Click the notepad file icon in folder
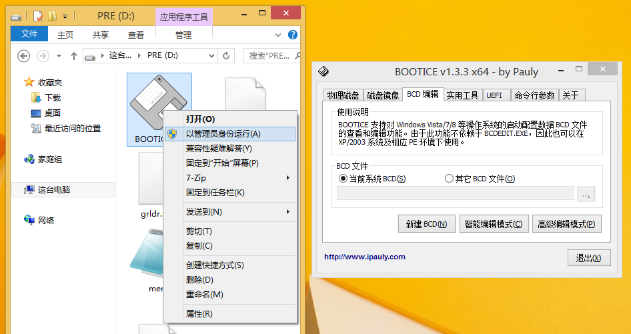631x334 pixels. point(145,253)
